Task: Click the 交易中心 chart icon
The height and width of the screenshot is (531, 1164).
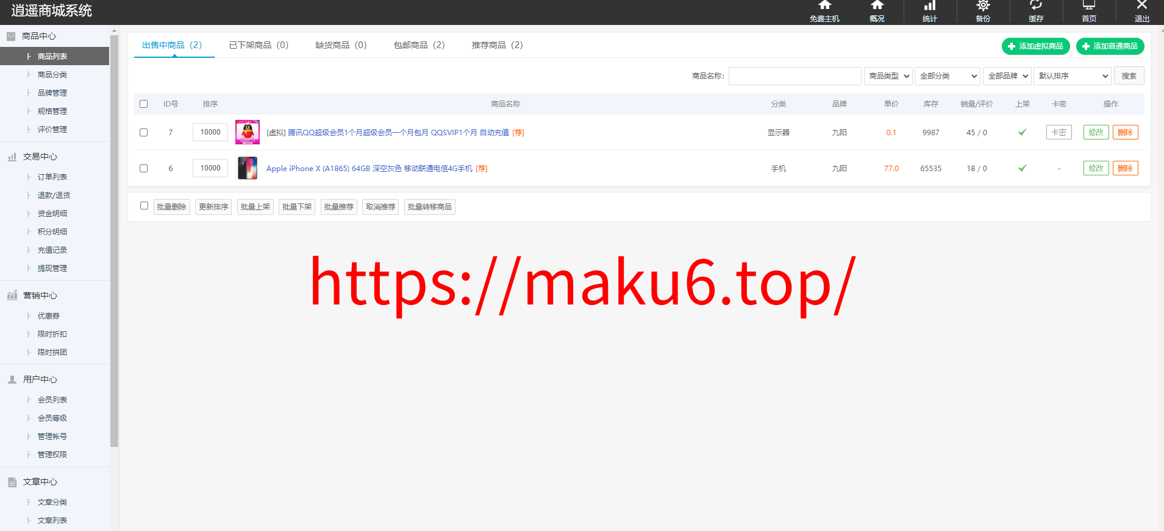Action: click(x=12, y=157)
